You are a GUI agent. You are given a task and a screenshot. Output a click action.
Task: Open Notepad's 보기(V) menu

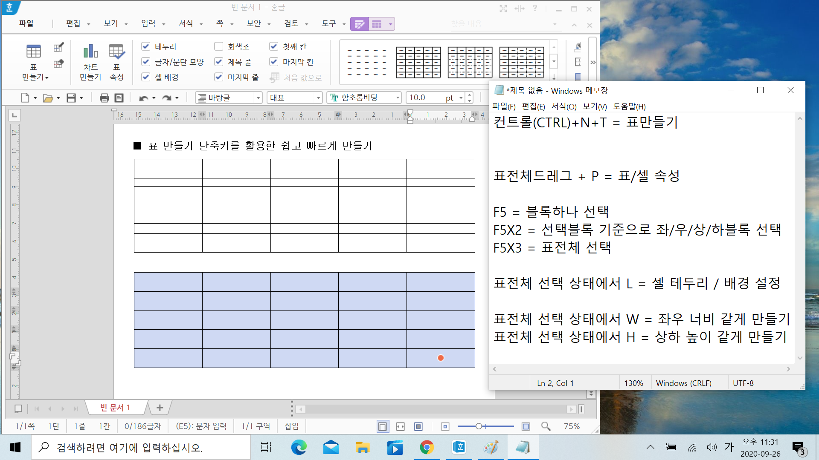pyautogui.click(x=595, y=106)
